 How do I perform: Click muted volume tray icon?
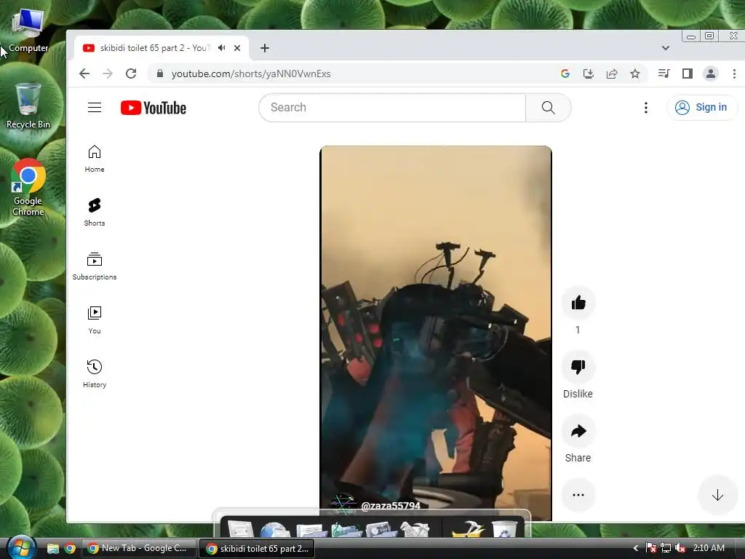(x=680, y=548)
